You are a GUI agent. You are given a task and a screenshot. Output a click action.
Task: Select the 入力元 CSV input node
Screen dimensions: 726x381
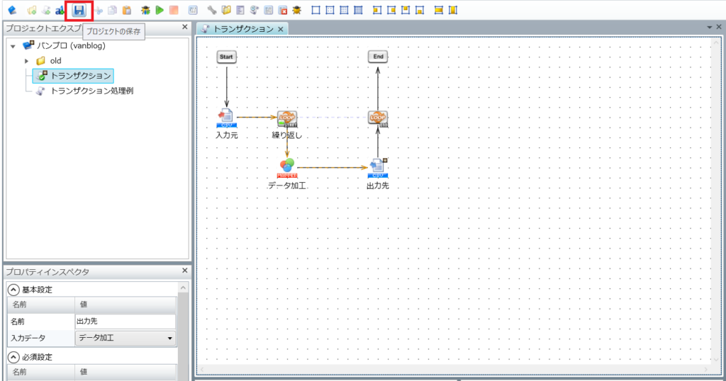[x=225, y=118]
